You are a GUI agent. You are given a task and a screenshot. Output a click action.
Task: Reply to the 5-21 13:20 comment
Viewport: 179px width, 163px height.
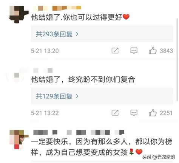(134, 51)
